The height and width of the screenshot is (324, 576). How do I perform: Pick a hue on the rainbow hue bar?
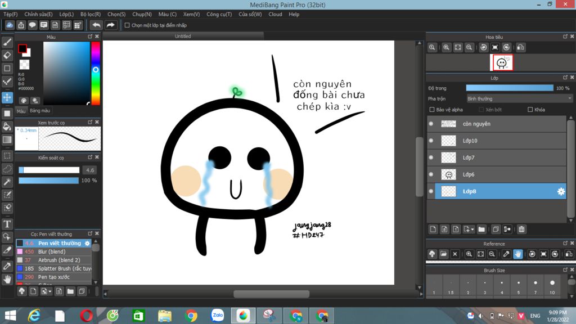pos(96,74)
